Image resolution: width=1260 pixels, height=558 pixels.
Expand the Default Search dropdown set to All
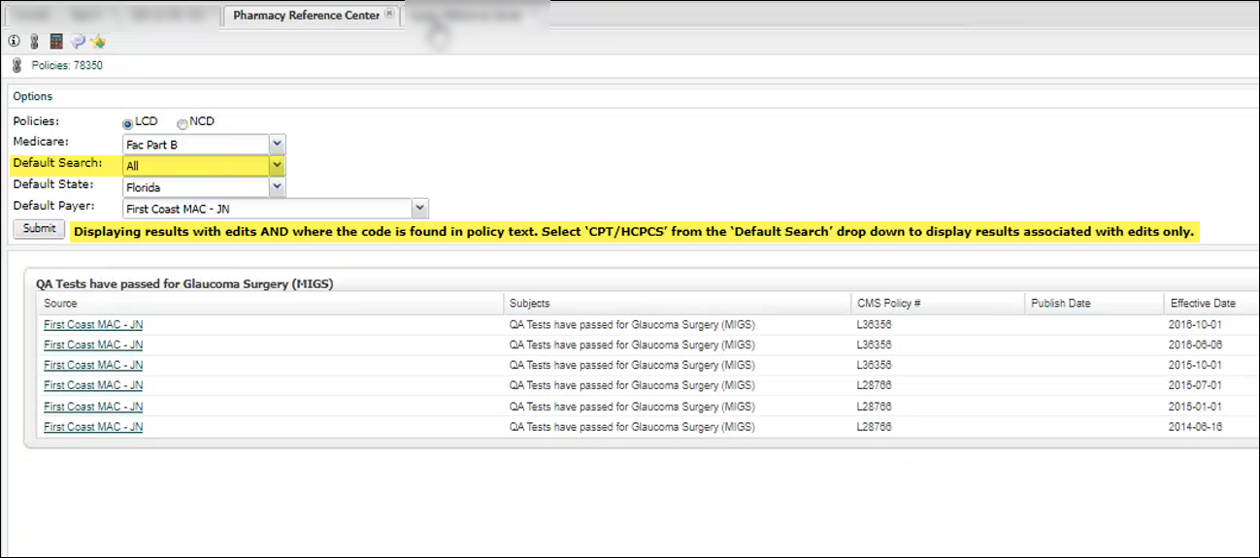coord(277,166)
